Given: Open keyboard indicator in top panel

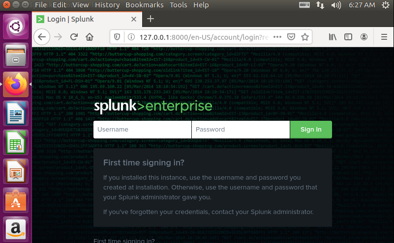Looking at the screenshot, I should (x=304, y=5).
